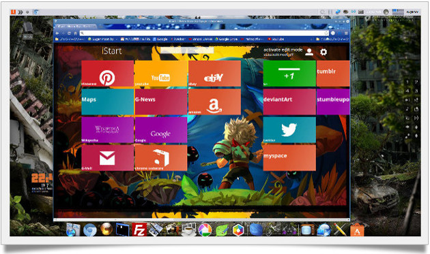Open iStart settings gear icon
Image resolution: width=430 pixels, height=254 pixels.
coord(324,52)
